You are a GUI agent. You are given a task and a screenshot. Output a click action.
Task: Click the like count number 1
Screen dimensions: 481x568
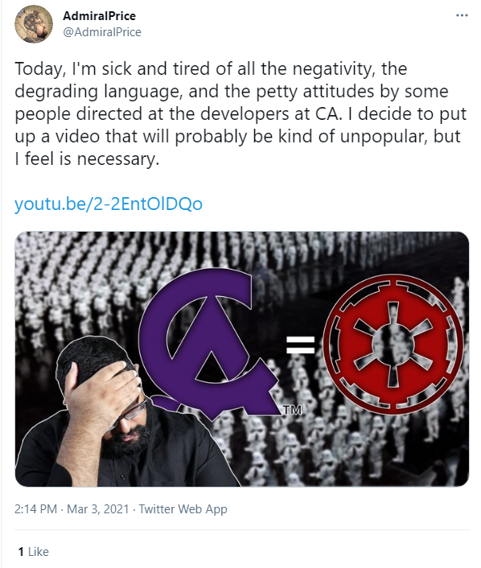[x=21, y=552]
